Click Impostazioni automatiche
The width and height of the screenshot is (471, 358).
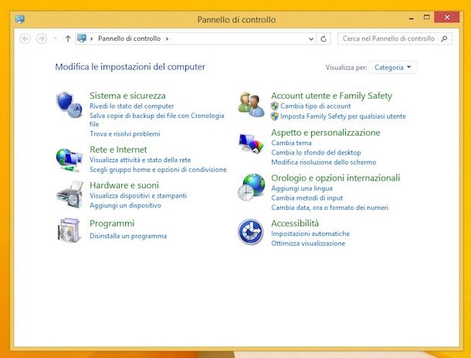(310, 234)
